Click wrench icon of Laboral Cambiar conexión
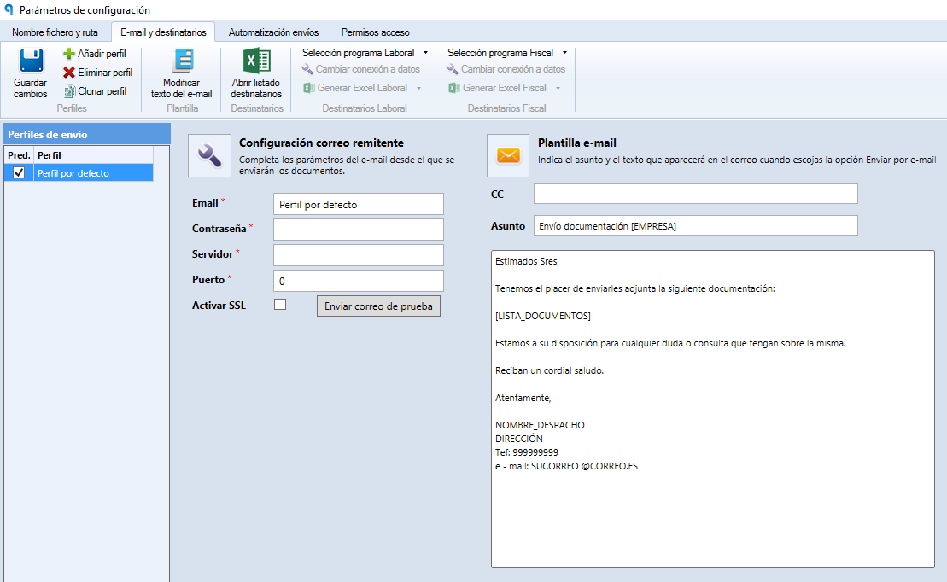 coord(307,69)
